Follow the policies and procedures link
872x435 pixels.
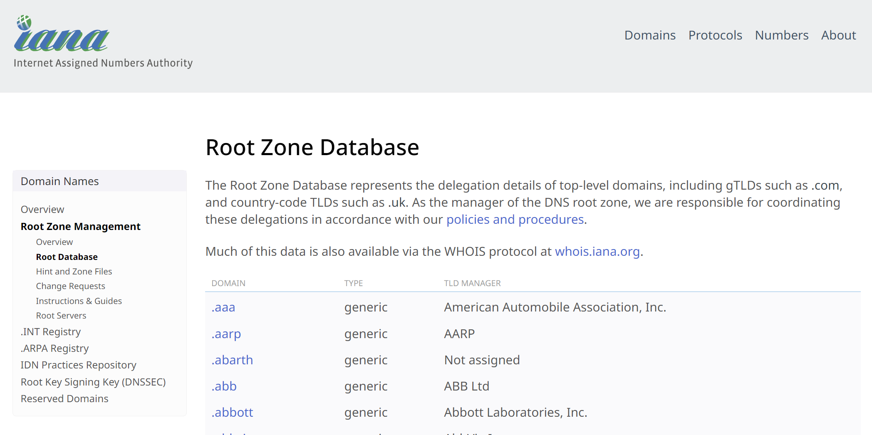point(515,220)
